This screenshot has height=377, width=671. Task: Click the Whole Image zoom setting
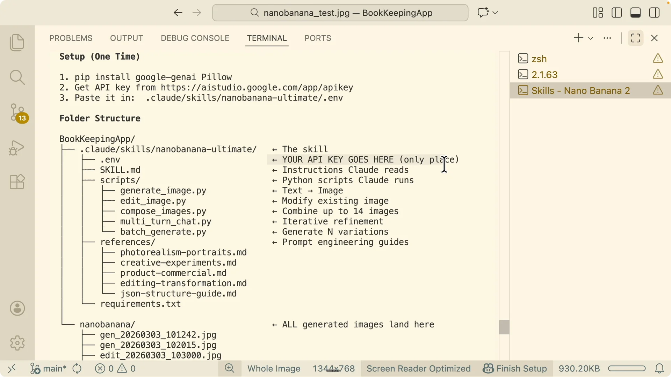click(x=274, y=369)
